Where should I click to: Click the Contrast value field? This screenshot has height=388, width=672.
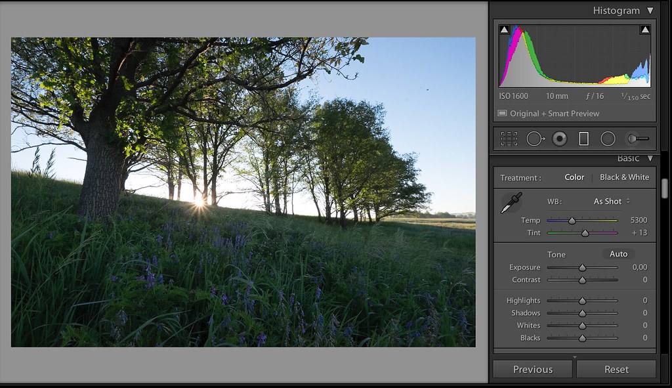pyautogui.click(x=644, y=280)
